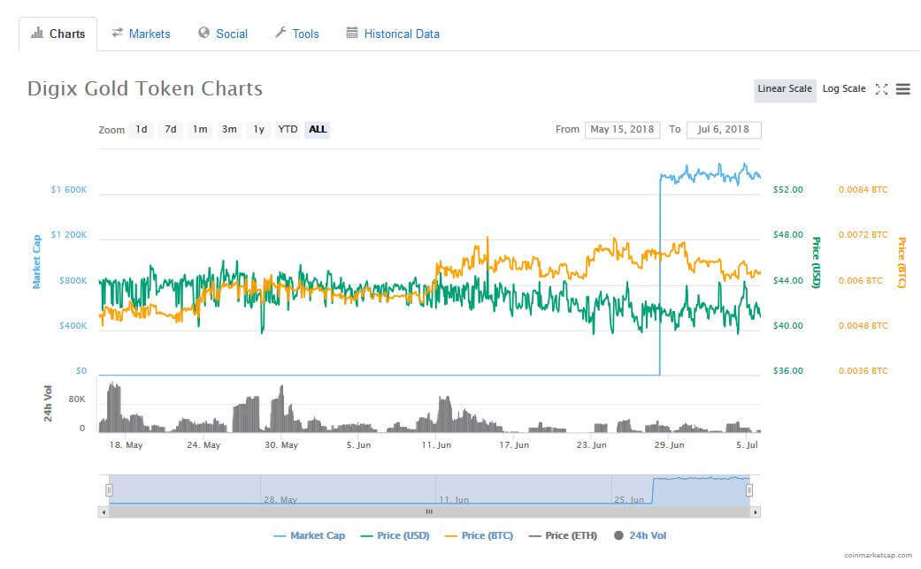Set zoom to 7d
921x569 pixels.
tap(171, 130)
